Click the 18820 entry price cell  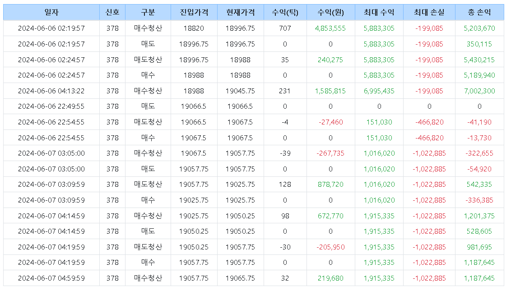click(x=194, y=28)
